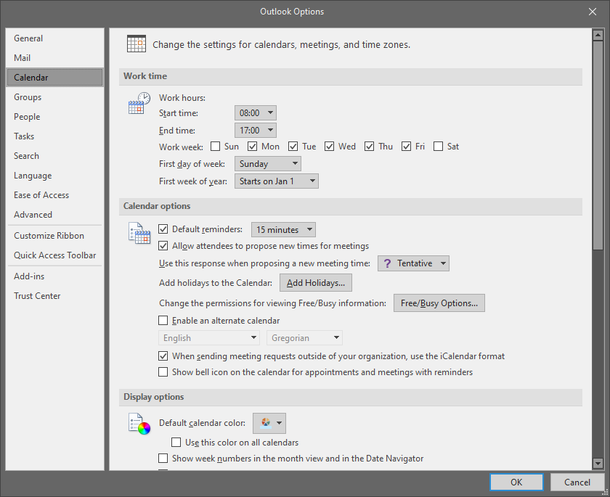Open the Trust Center category
Image resolution: width=610 pixels, height=497 pixels.
coord(54,296)
